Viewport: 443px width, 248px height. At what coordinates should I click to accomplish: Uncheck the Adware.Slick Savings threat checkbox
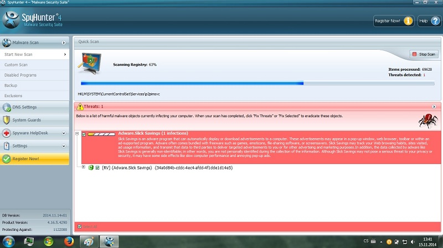point(84,134)
